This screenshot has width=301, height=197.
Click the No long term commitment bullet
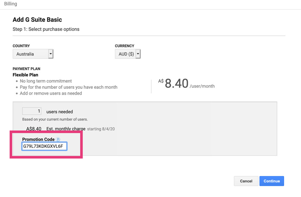point(46,81)
